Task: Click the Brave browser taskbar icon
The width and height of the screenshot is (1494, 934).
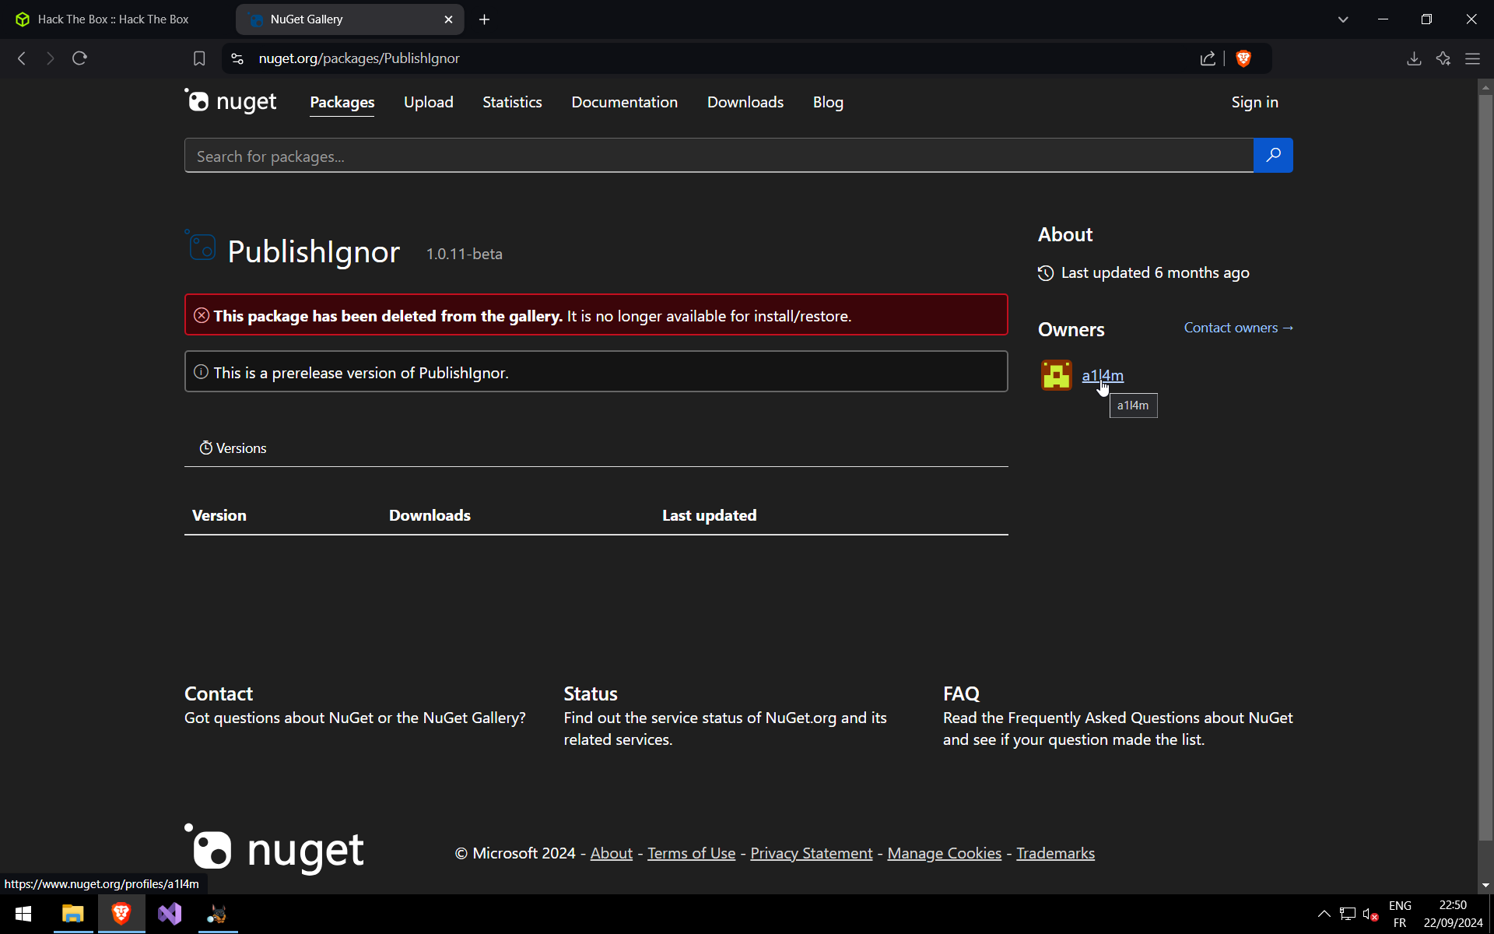Action: [x=121, y=914]
